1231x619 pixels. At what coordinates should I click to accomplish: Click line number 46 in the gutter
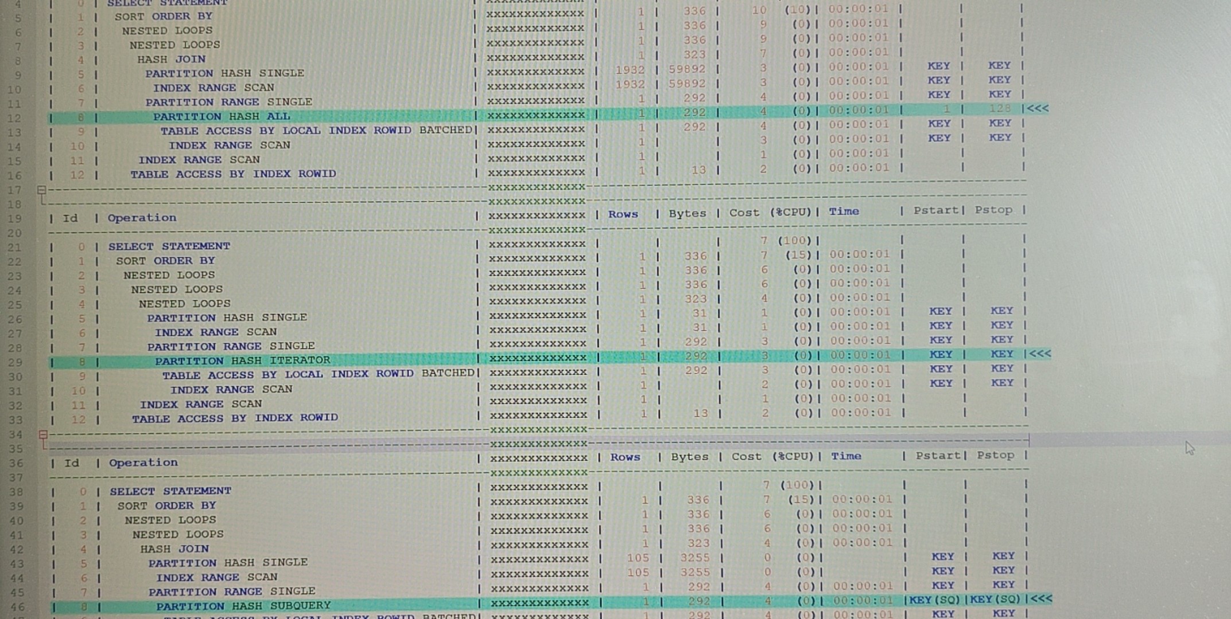tap(17, 607)
